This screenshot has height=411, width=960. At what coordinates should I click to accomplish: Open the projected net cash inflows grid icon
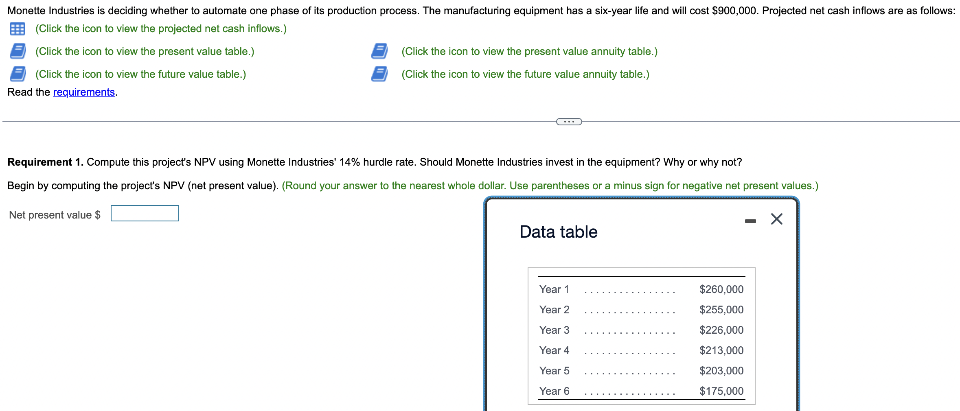pyautogui.click(x=17, y=28)
